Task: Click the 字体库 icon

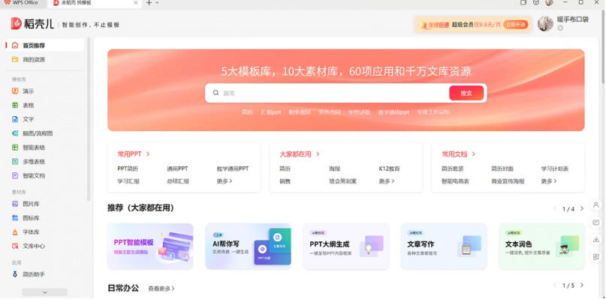Action: (x=15, y=232)
